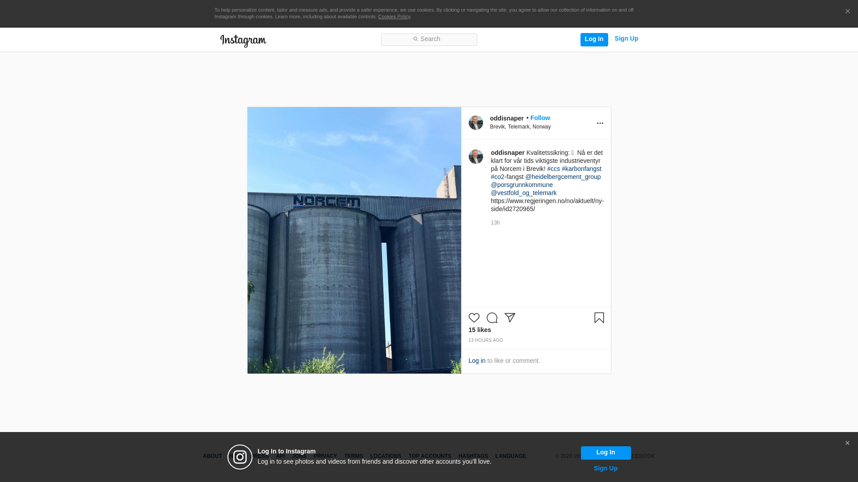Open the comment bubble icon
Screen dimensions: 858x482
[492, 318]
